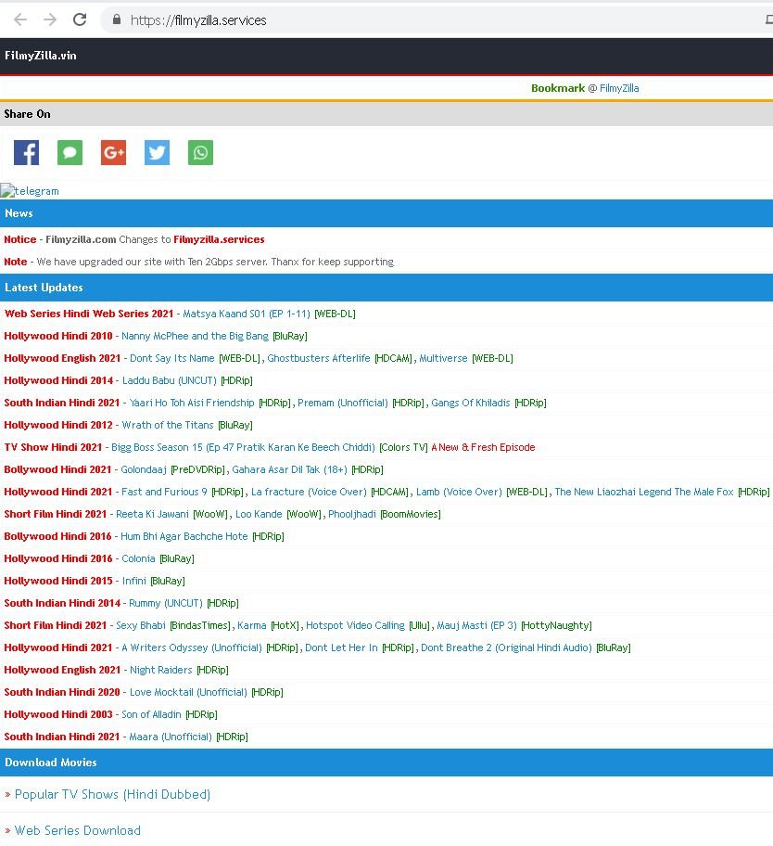
Task: Open FilmyZilla.vin site header title
Action: pos(41,55)
